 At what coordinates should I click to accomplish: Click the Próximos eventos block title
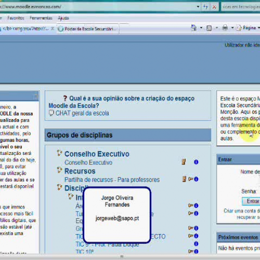pos(238,237)
